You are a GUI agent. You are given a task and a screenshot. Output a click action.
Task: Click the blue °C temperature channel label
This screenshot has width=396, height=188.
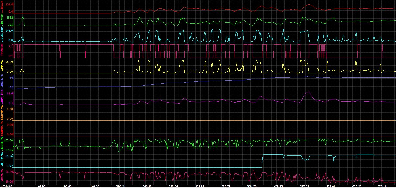click(2, 81)
